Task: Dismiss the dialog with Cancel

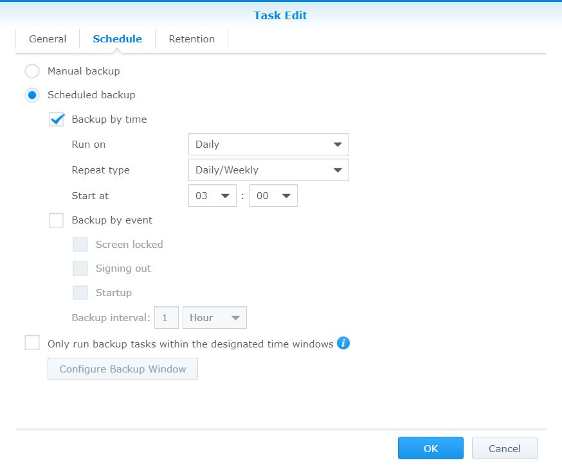Action: coord(504,448)
